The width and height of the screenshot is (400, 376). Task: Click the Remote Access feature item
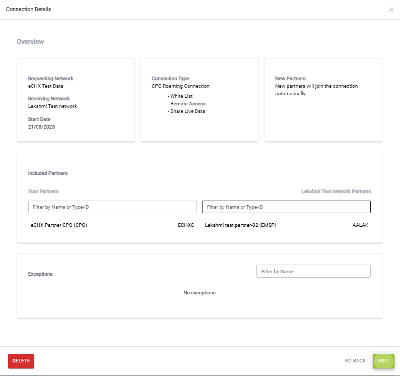pyautogui.click(x=186, y=104)
